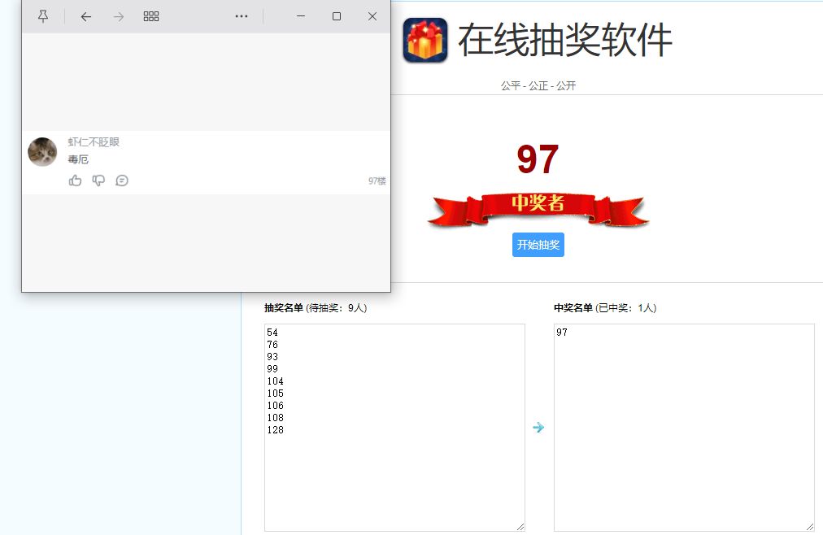
Task: Click entry 54 in the lottery list
Action: 272,333
